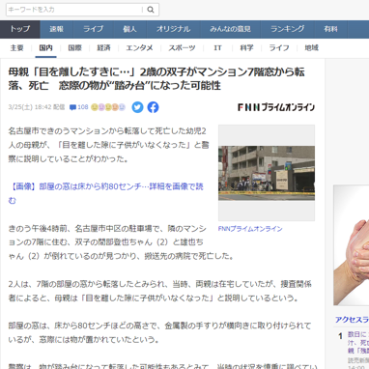The width and height of the screenshot is (369, 369).
Task: Click the FNN プライムオンライン logo
Action: (276, 107)
